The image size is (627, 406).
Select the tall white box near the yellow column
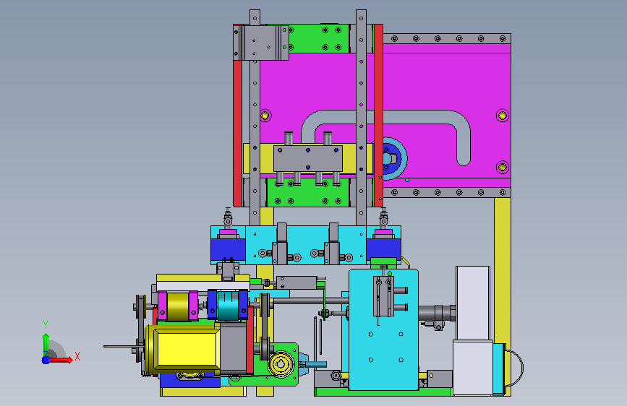tap(473, 303)
